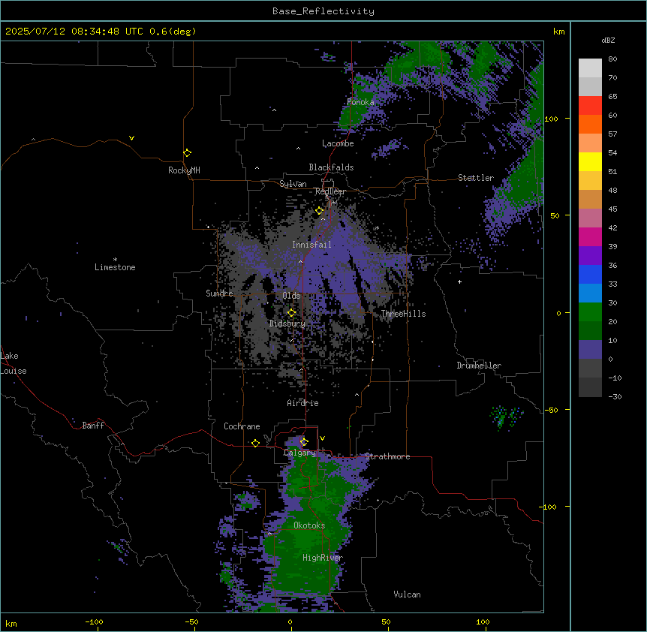Viewport: 647px width, 632px height.
Task: Click the Banff label
Action: (93, 426)
